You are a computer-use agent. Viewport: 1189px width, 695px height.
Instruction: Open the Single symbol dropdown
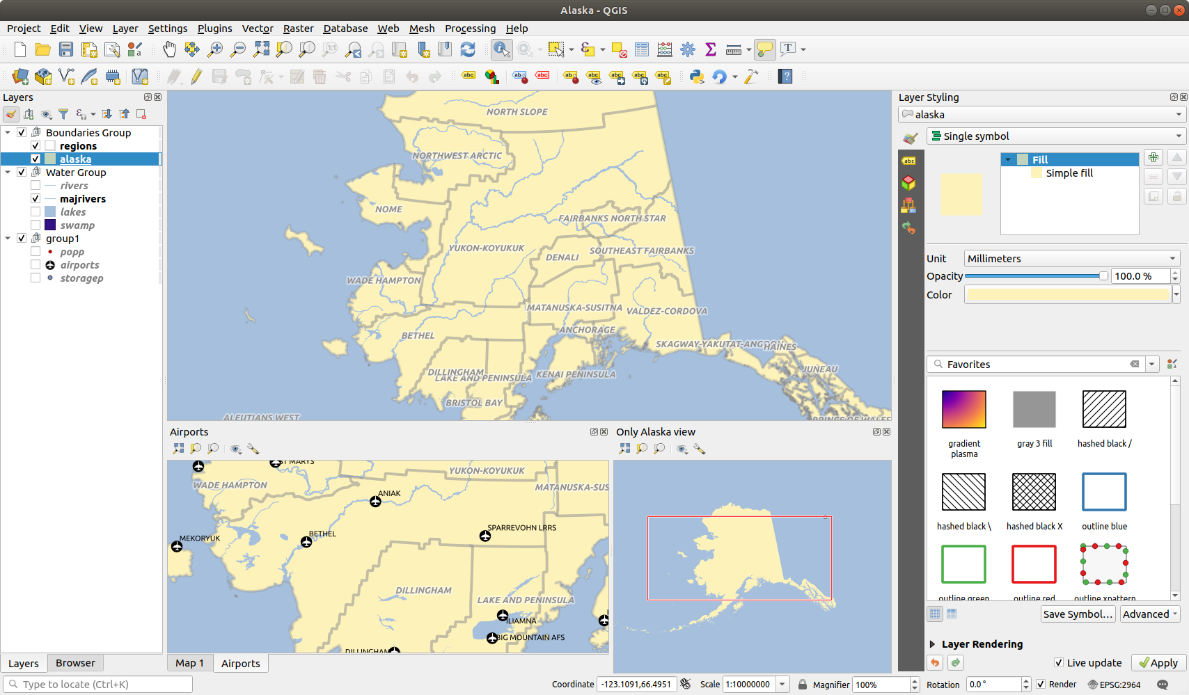pyautogui.click(x=1053, y=136)
